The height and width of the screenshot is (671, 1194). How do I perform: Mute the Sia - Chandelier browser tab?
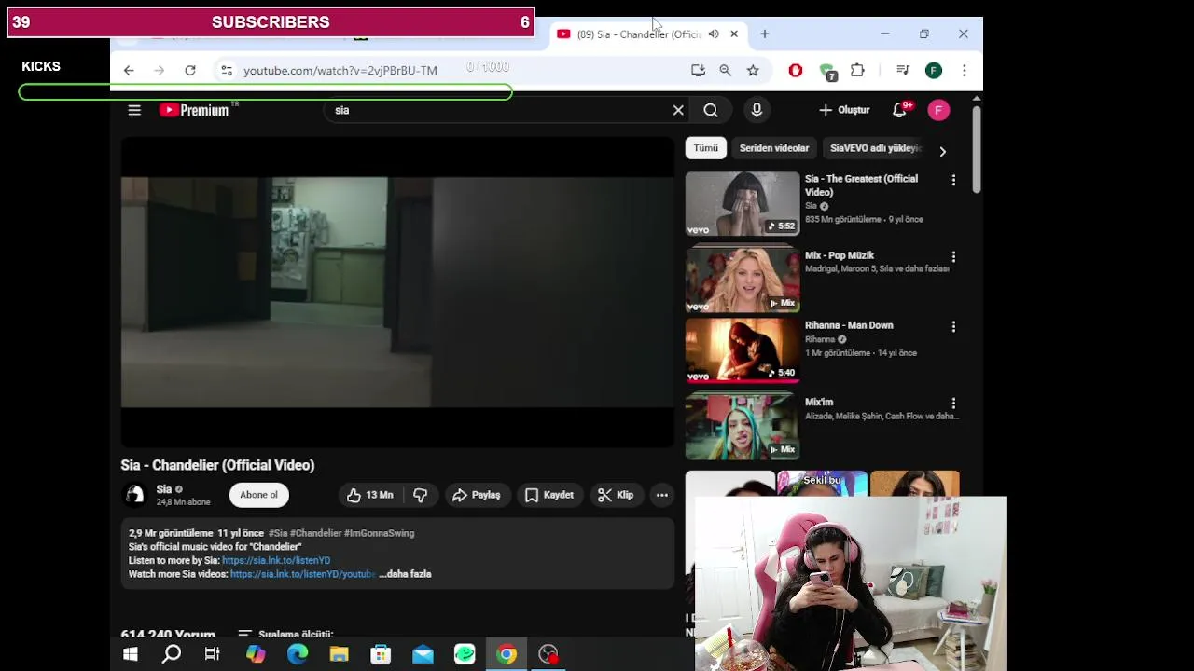(x=714, y=34)
